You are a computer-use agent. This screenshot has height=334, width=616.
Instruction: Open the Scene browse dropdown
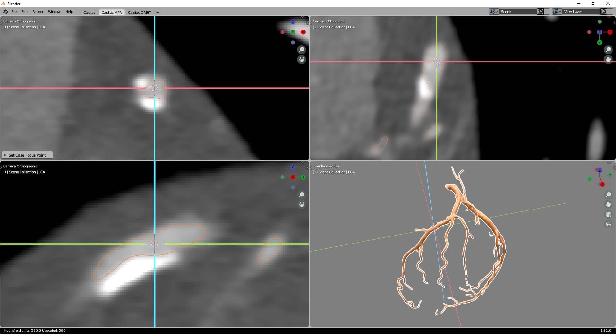(x=493, y=12)
